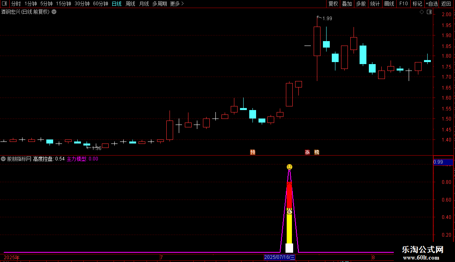
Task: Open F10 company information
Action: click(403, 4)
